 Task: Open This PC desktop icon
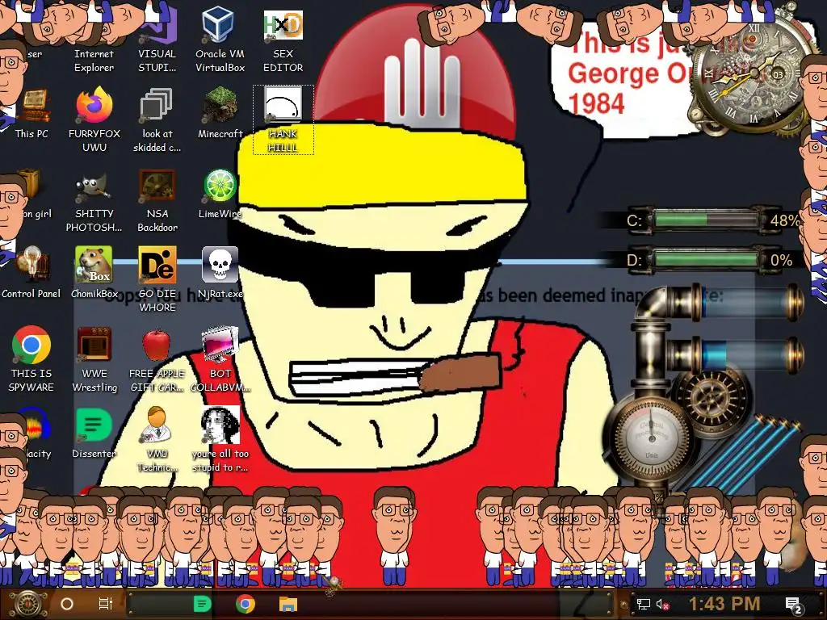pyautogui.click(x=31, y=113)
